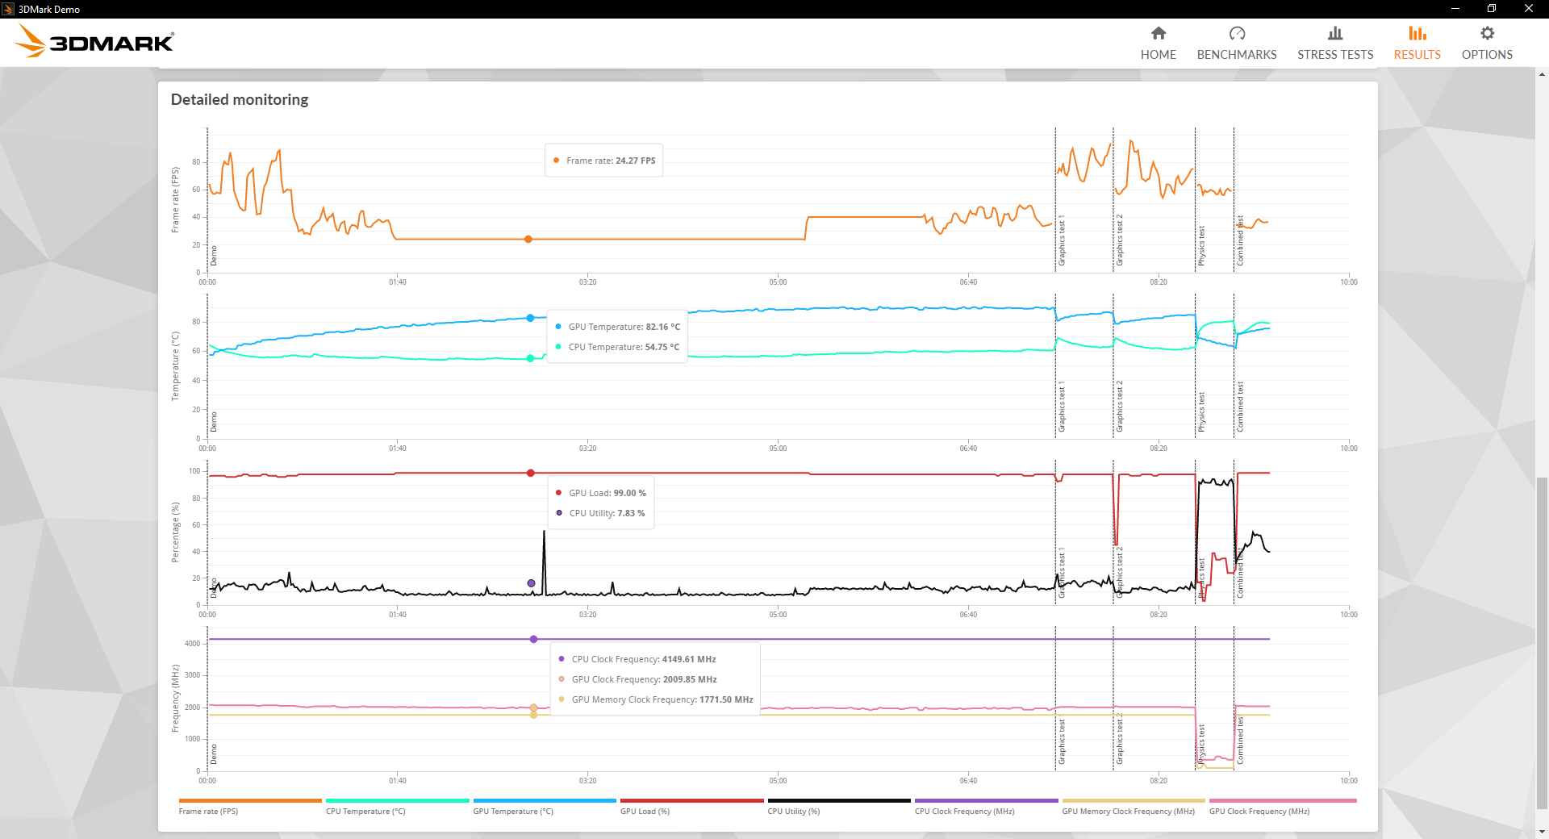This screenshot has width=1549, height=839.
Task: Toggle Frame rate (FPS) legend series
Action: coord(208,811)
